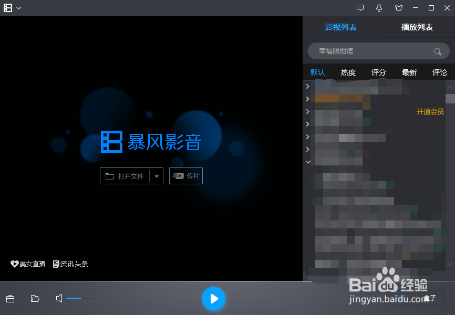
Task: Collapse the expanded seventh category chevron
Action: [308, 162]
